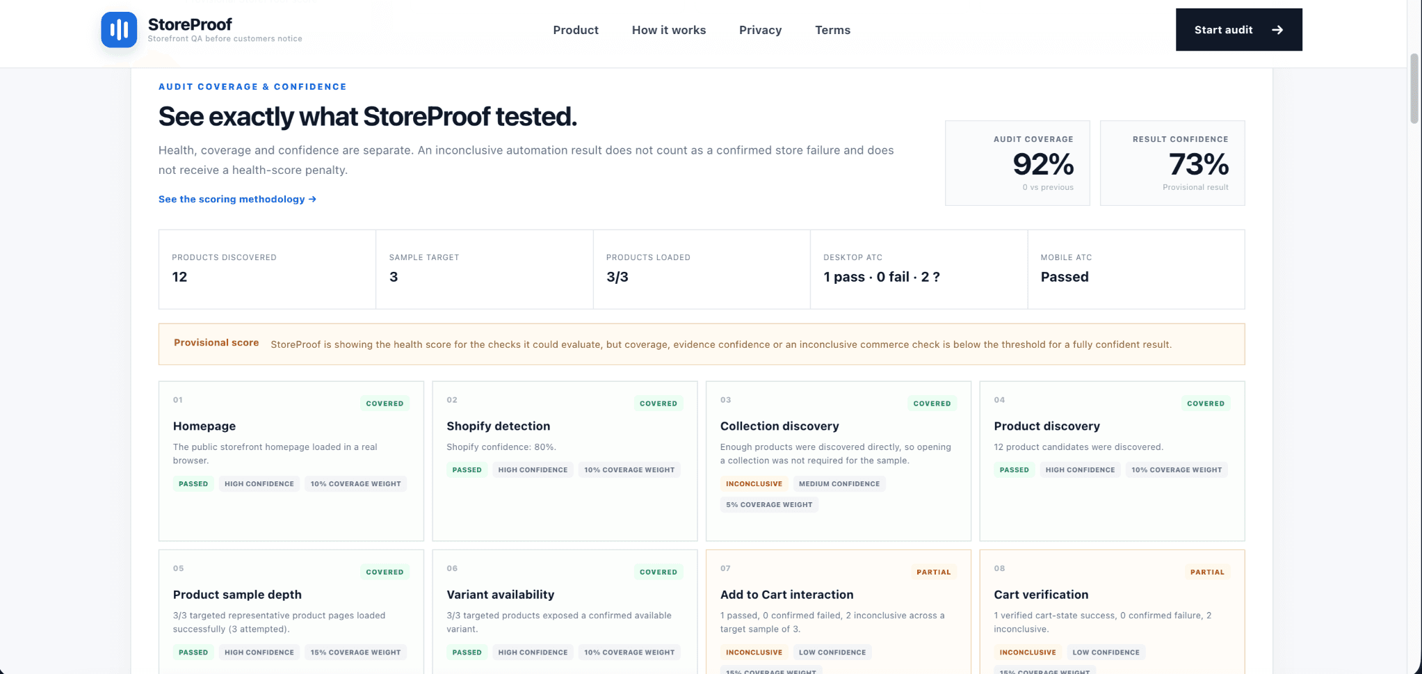Click the Mobile ATC Passed value
The height and width of the screenshot is (674, 1422).
pos(1065,277)
